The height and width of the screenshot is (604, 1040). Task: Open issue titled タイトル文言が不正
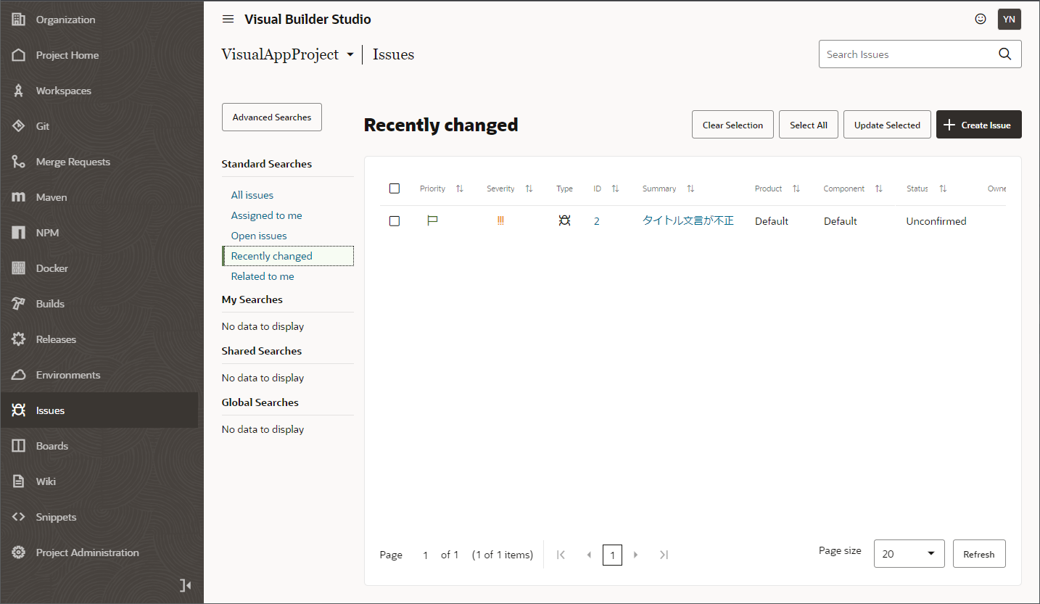[688, 221]
